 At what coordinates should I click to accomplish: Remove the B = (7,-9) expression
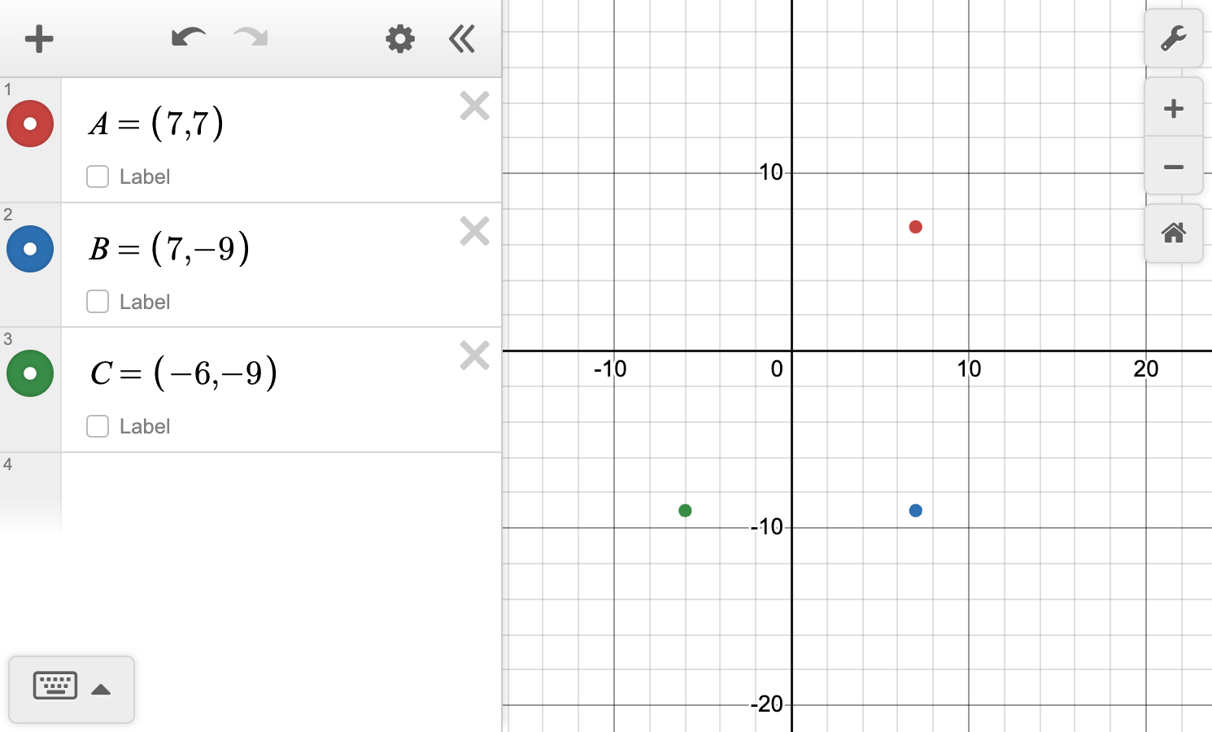474,231
